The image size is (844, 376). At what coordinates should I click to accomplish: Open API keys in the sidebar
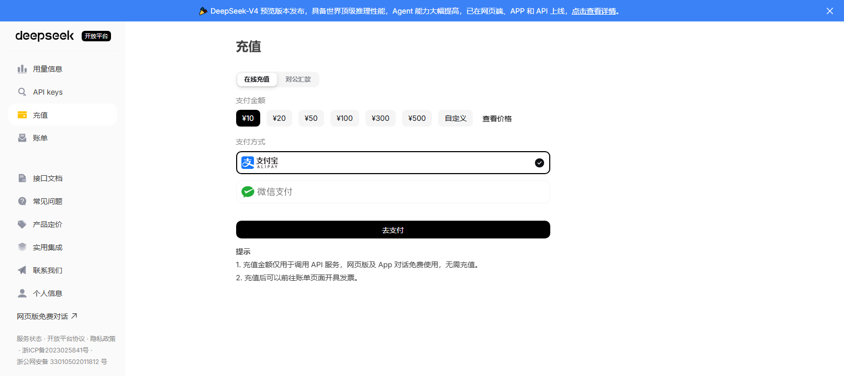click(63, 92)
